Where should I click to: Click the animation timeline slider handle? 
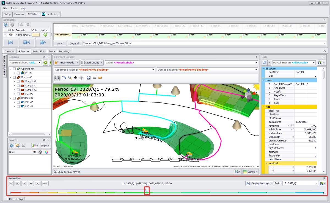tap(147, 190)
